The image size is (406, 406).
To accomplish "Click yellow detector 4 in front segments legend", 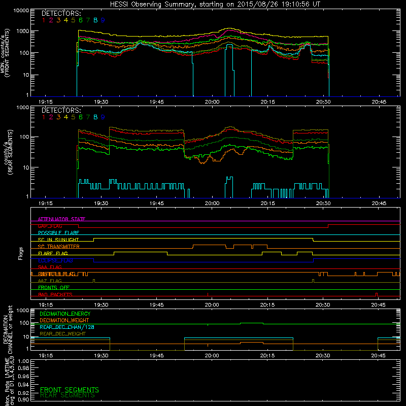I will (x=66, y=20).
